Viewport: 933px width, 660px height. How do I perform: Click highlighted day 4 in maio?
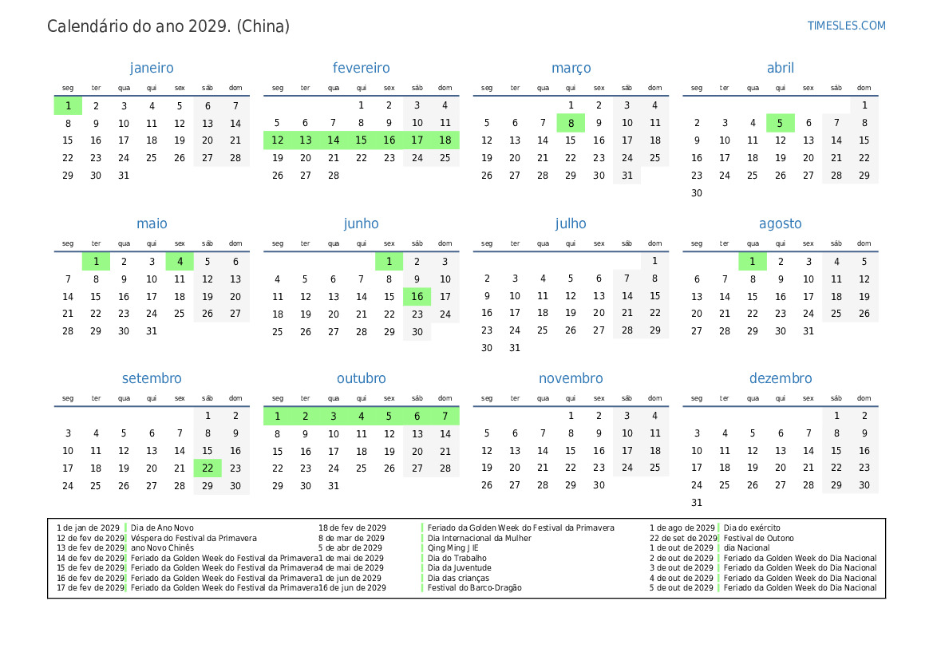180,261
